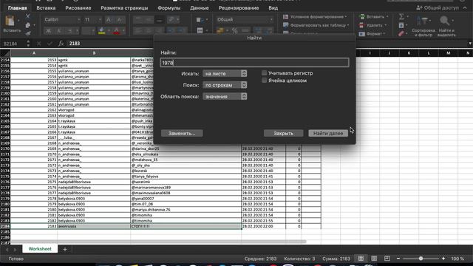473x266 pixels.
Task: Switch to Normal view icon in status bar
Action: coord(361,259)
